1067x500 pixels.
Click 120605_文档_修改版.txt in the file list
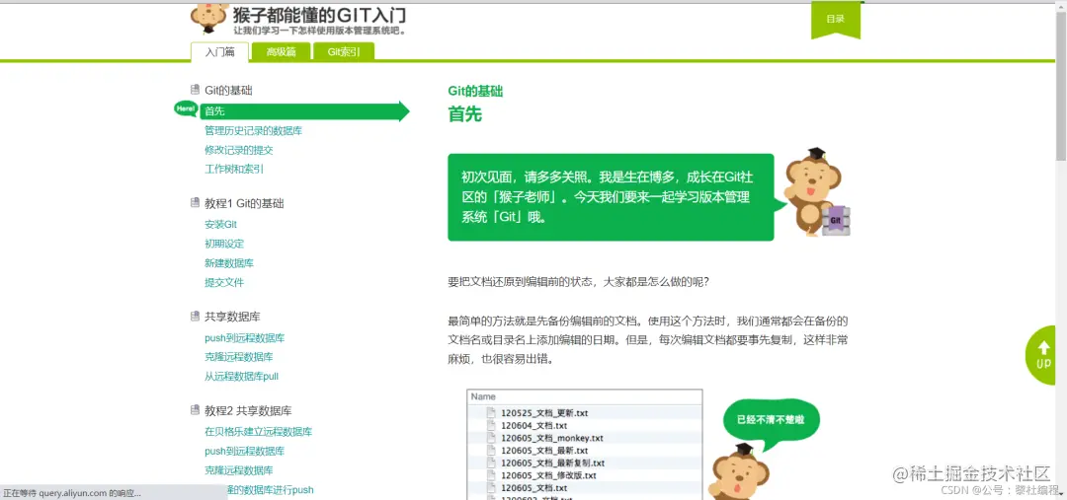548,475
